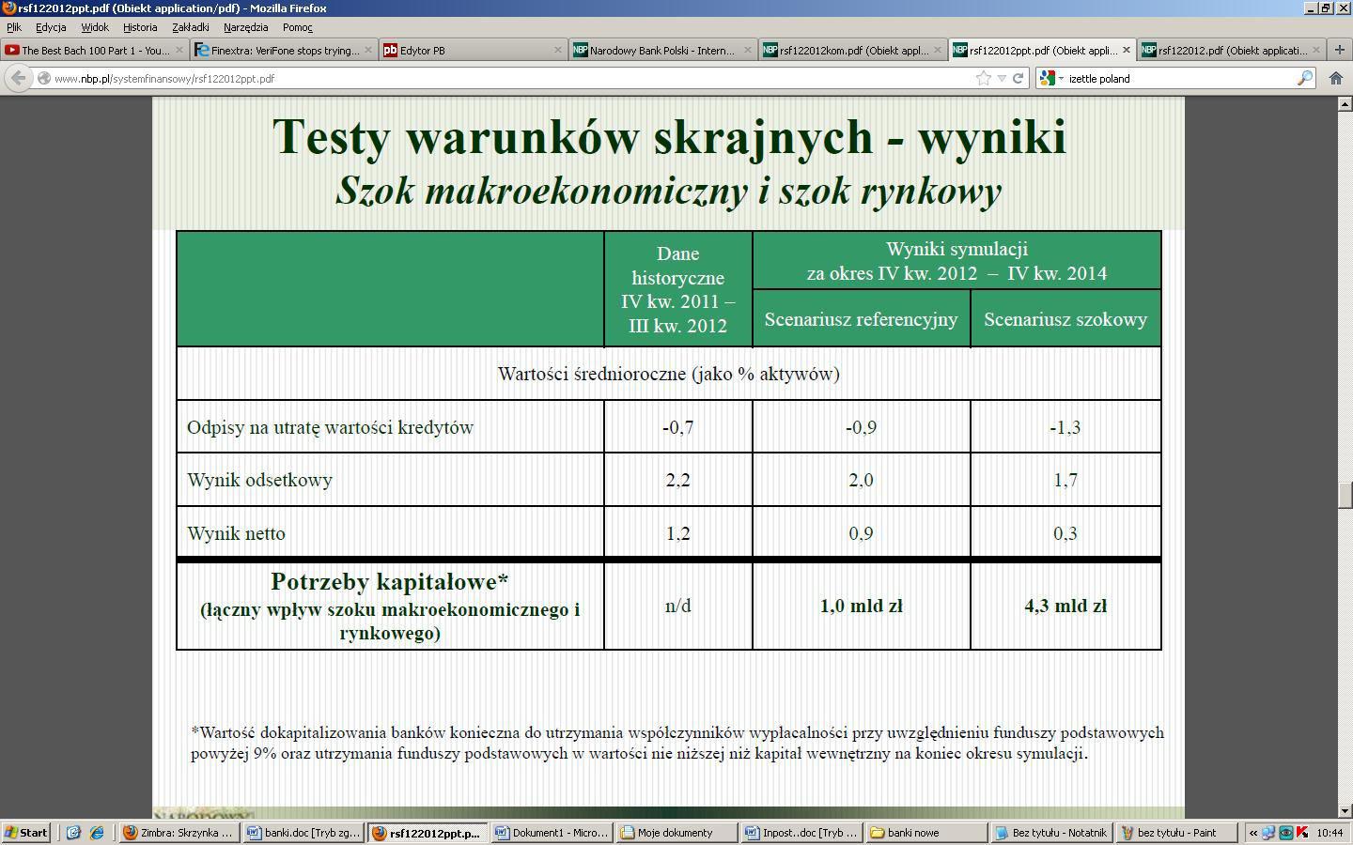Reload the page with refresh icon
This screenshot has width=1353, height=845.
pyautogui.click(x=1018, y=78)
